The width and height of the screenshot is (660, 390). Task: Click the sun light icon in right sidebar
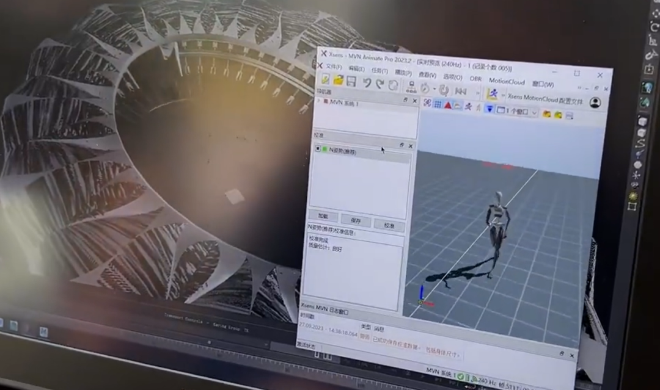tap(634, 197)
